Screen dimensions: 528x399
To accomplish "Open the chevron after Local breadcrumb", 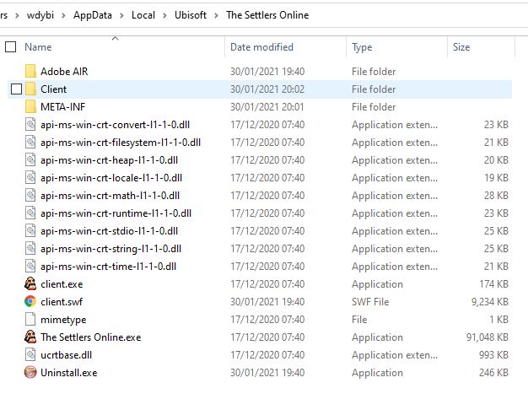I will coord(166,15).
